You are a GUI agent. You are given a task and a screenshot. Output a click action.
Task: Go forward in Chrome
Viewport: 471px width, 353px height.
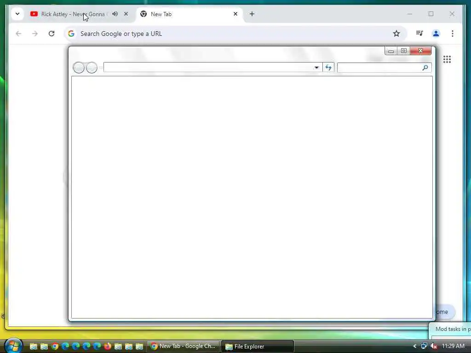[35, 34]
